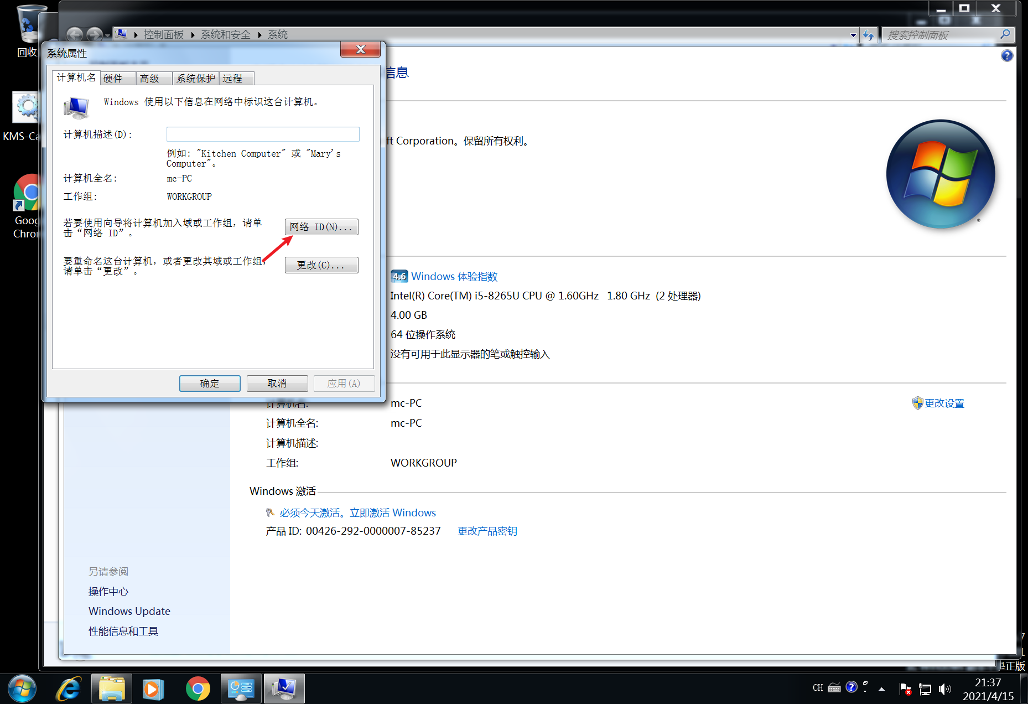The image size is (1028, 704).
Task: Select the 计算机名 tab
Action: [x=76, y=77]
